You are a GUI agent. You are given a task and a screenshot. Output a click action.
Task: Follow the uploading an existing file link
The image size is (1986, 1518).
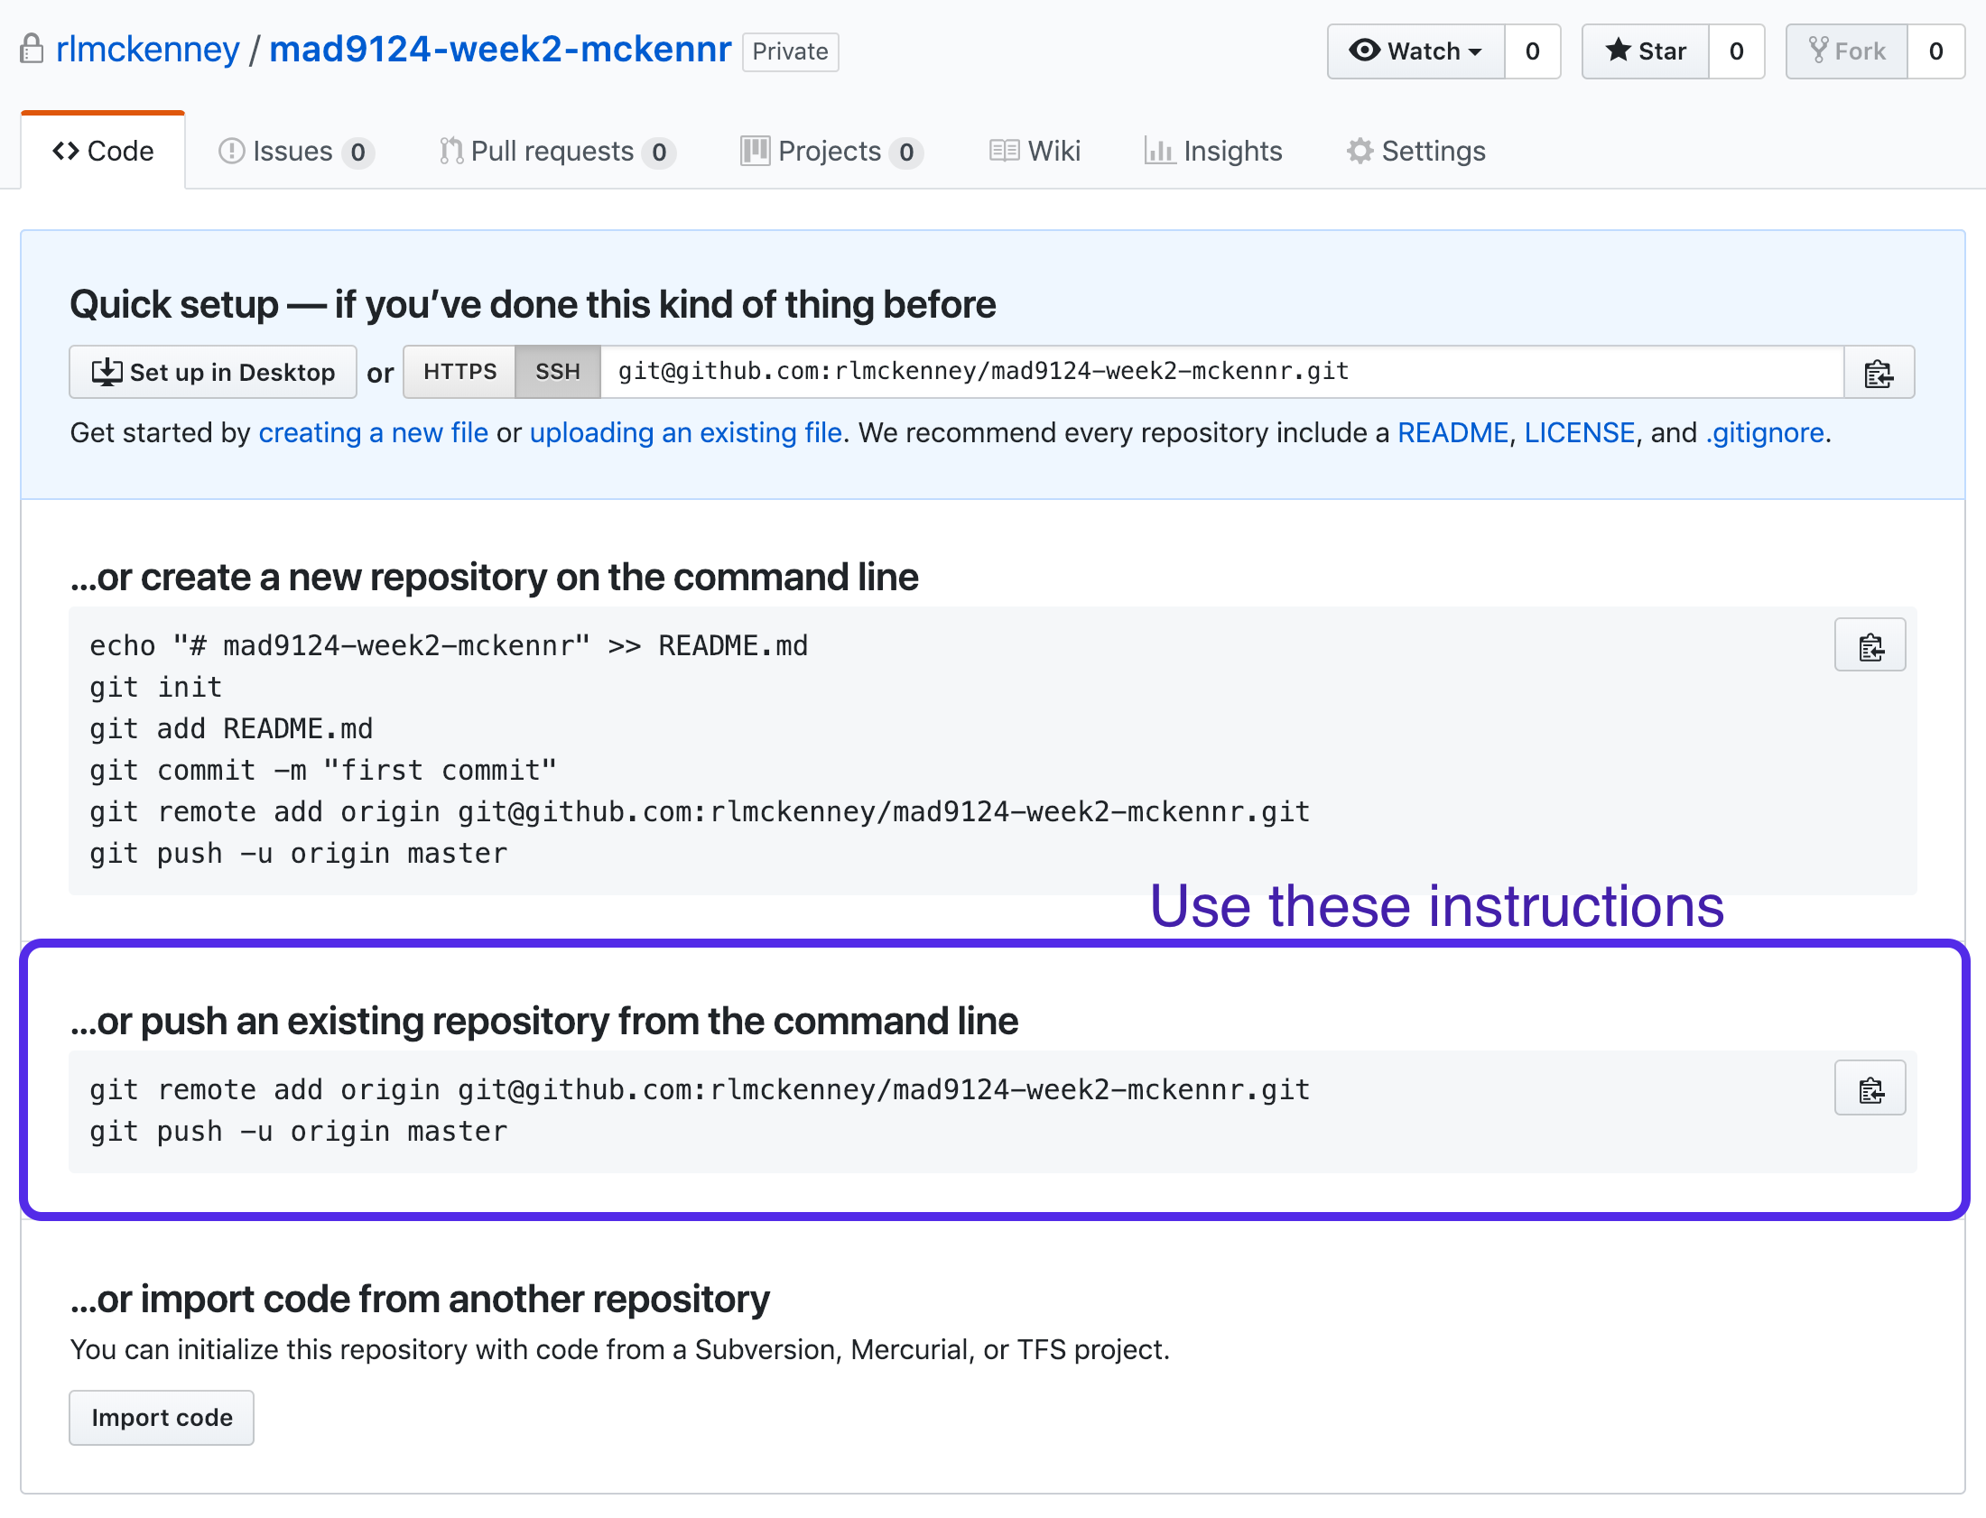(686, 433)
